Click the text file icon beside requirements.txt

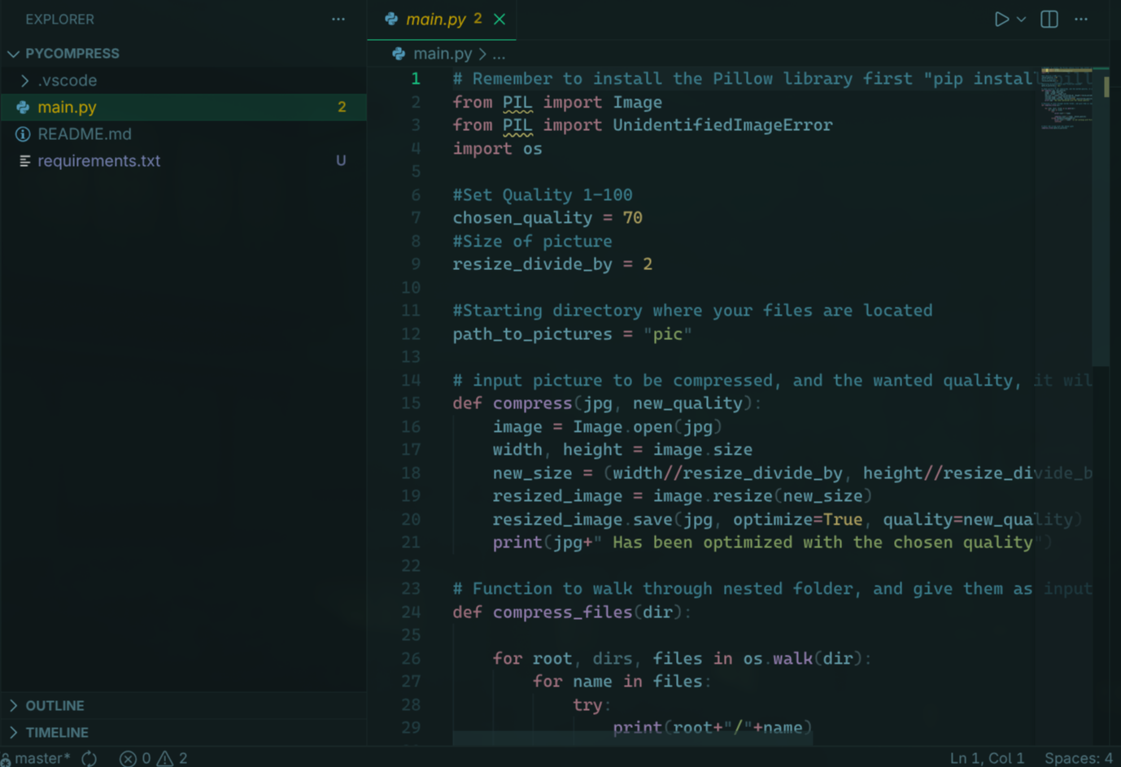[24, 161]
